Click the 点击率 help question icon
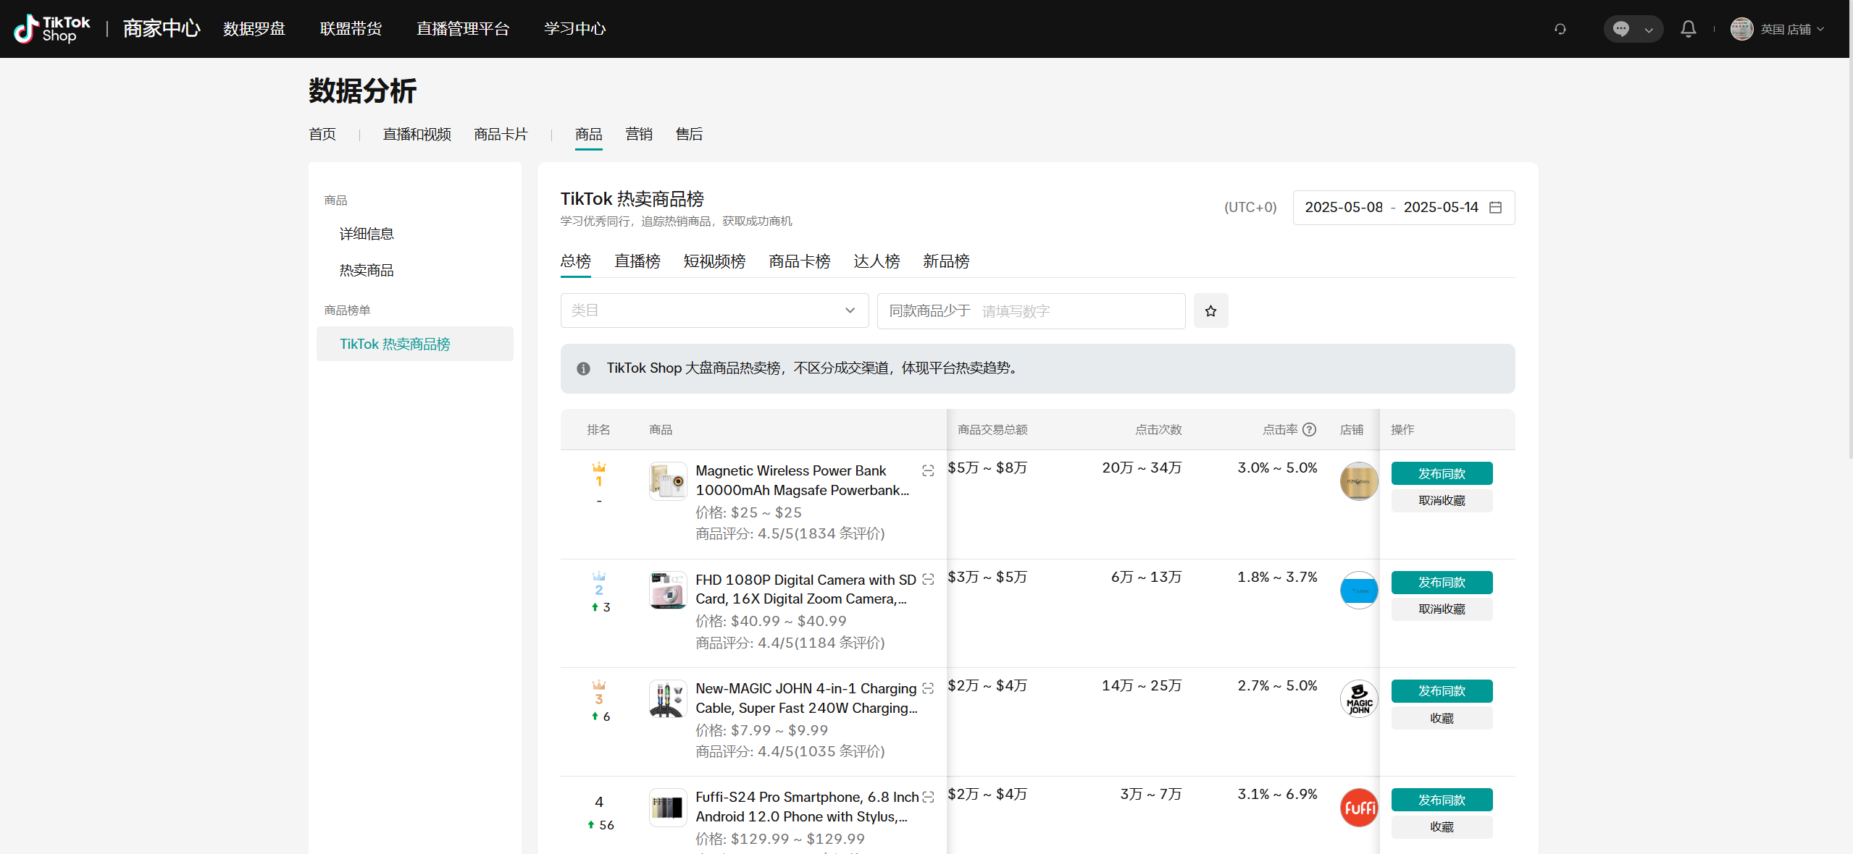Viewport: 1853px width, 854px height. [x=1309, y=429]
